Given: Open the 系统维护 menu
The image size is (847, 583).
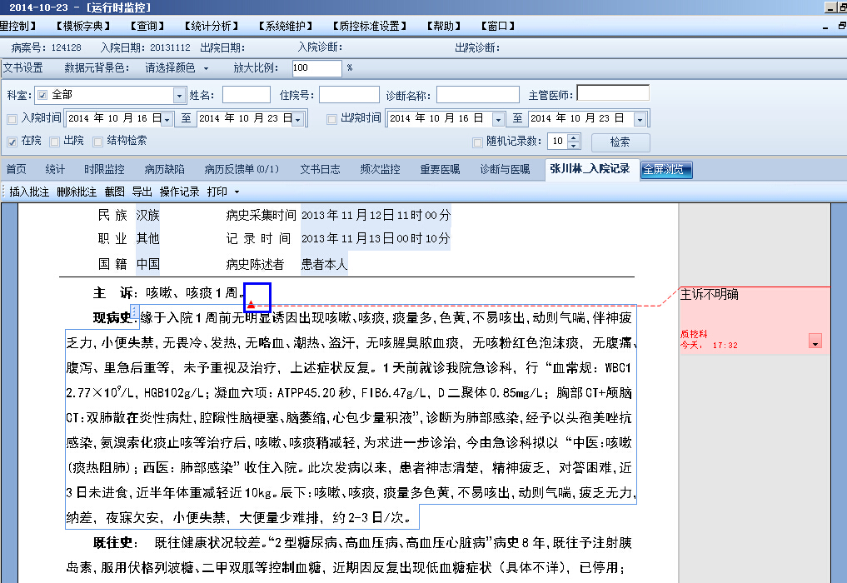Looking at the screenshot, I should click(x=285, y=26).
